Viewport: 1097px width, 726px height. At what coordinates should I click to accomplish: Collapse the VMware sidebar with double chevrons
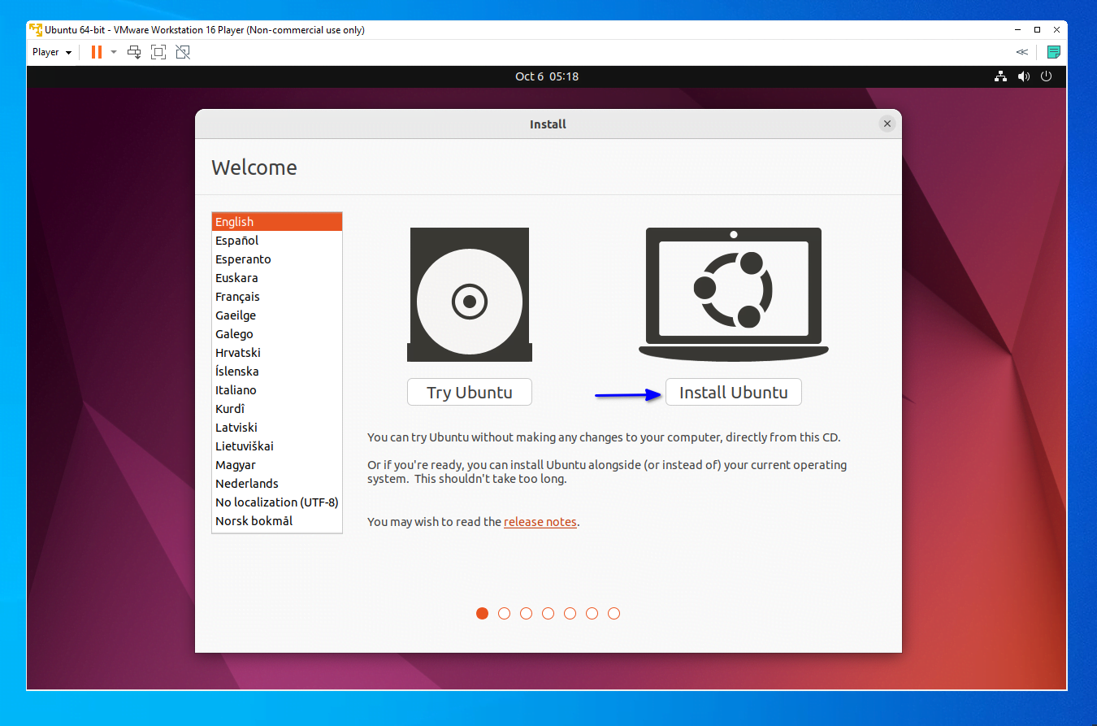coord(1021,51)
